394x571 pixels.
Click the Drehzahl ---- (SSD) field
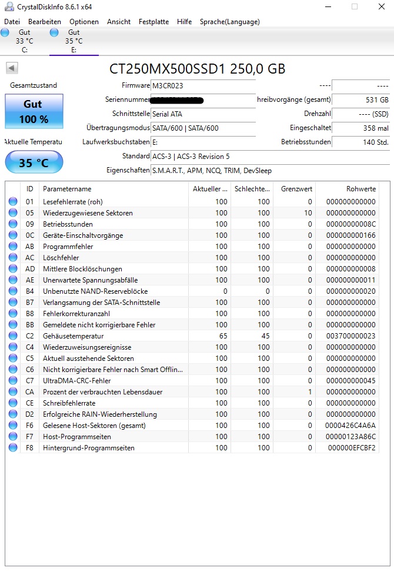[361, 114]
